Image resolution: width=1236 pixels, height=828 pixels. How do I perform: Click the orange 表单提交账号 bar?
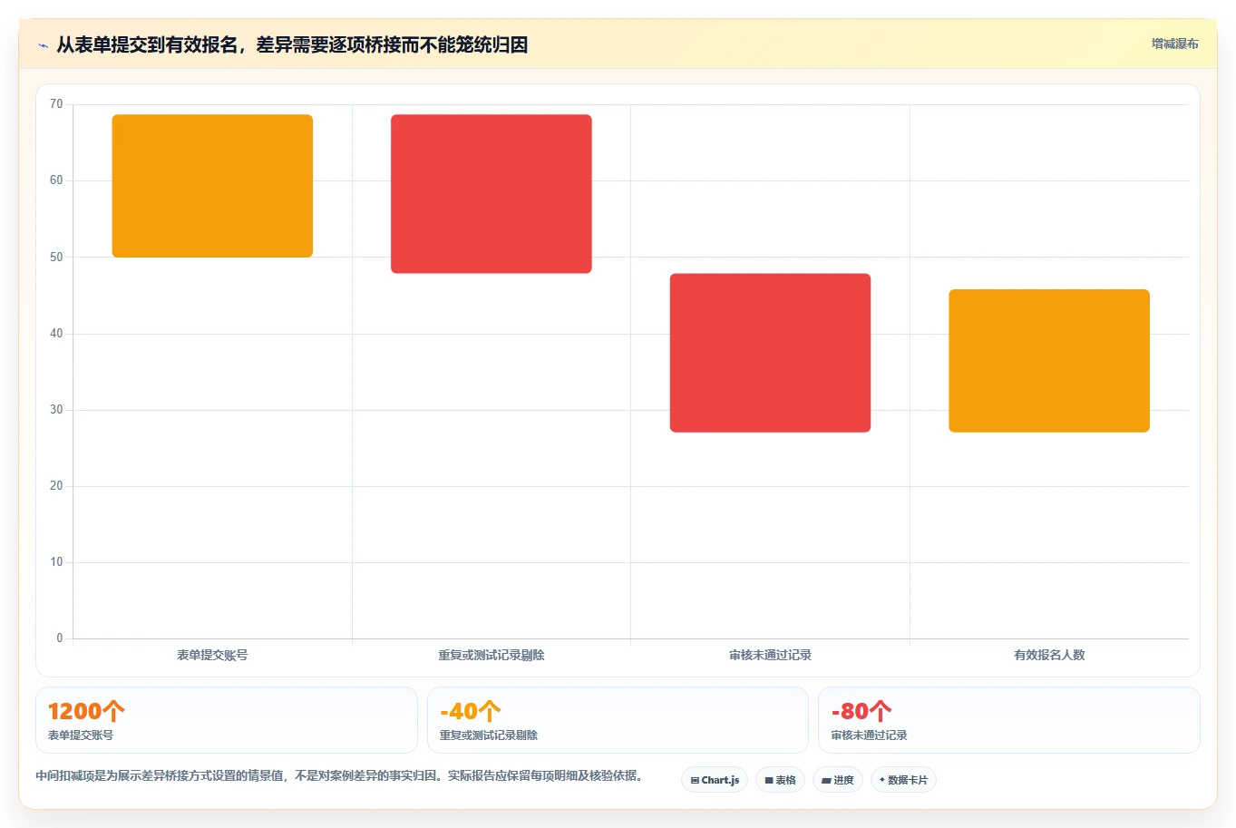212,186
